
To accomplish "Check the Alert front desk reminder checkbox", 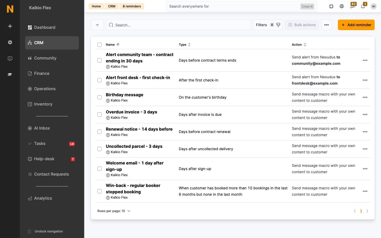I will point(99,80).
